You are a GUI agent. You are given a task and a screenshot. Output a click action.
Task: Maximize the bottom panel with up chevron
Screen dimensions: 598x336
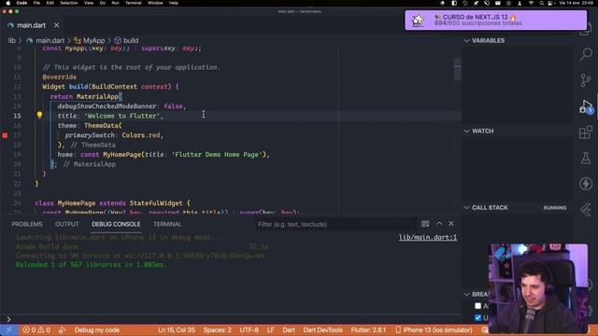click(439, 224)
